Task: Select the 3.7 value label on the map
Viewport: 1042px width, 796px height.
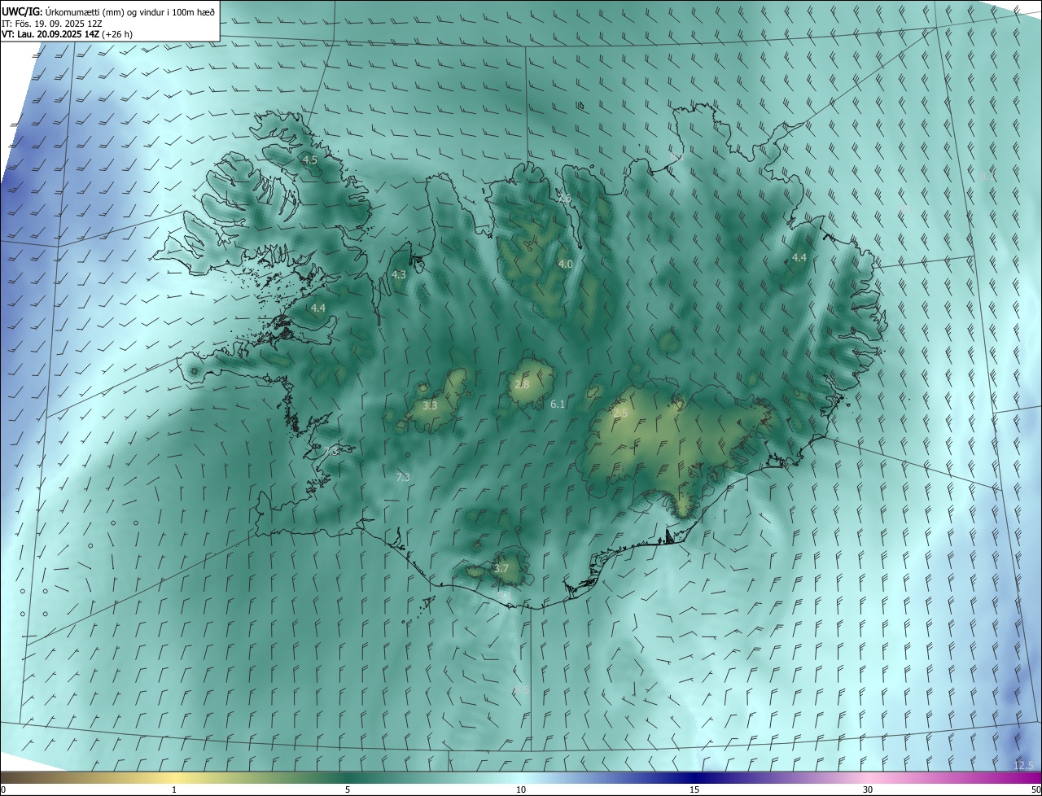Action: click(x=501, y=568)
